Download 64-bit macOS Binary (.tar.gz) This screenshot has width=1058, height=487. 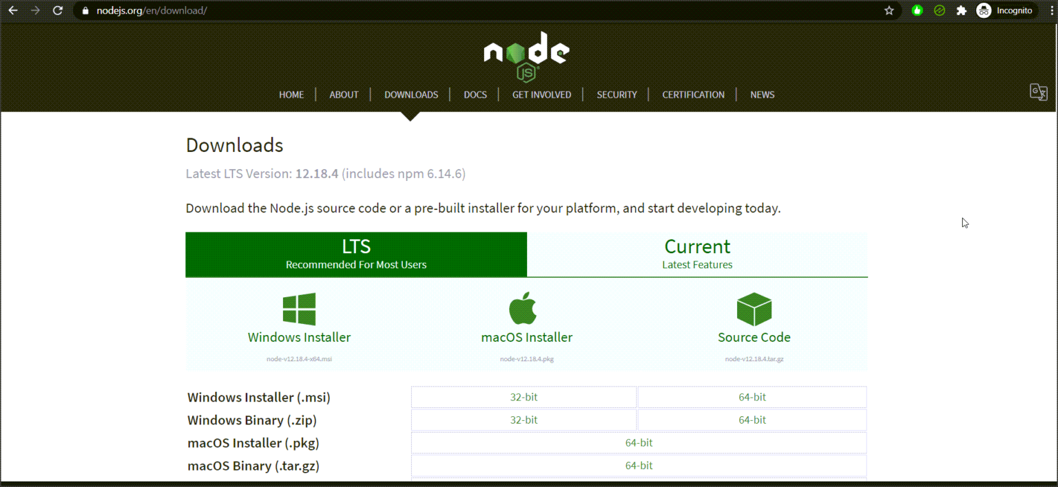pyautogui.click(x=639, y=465)
